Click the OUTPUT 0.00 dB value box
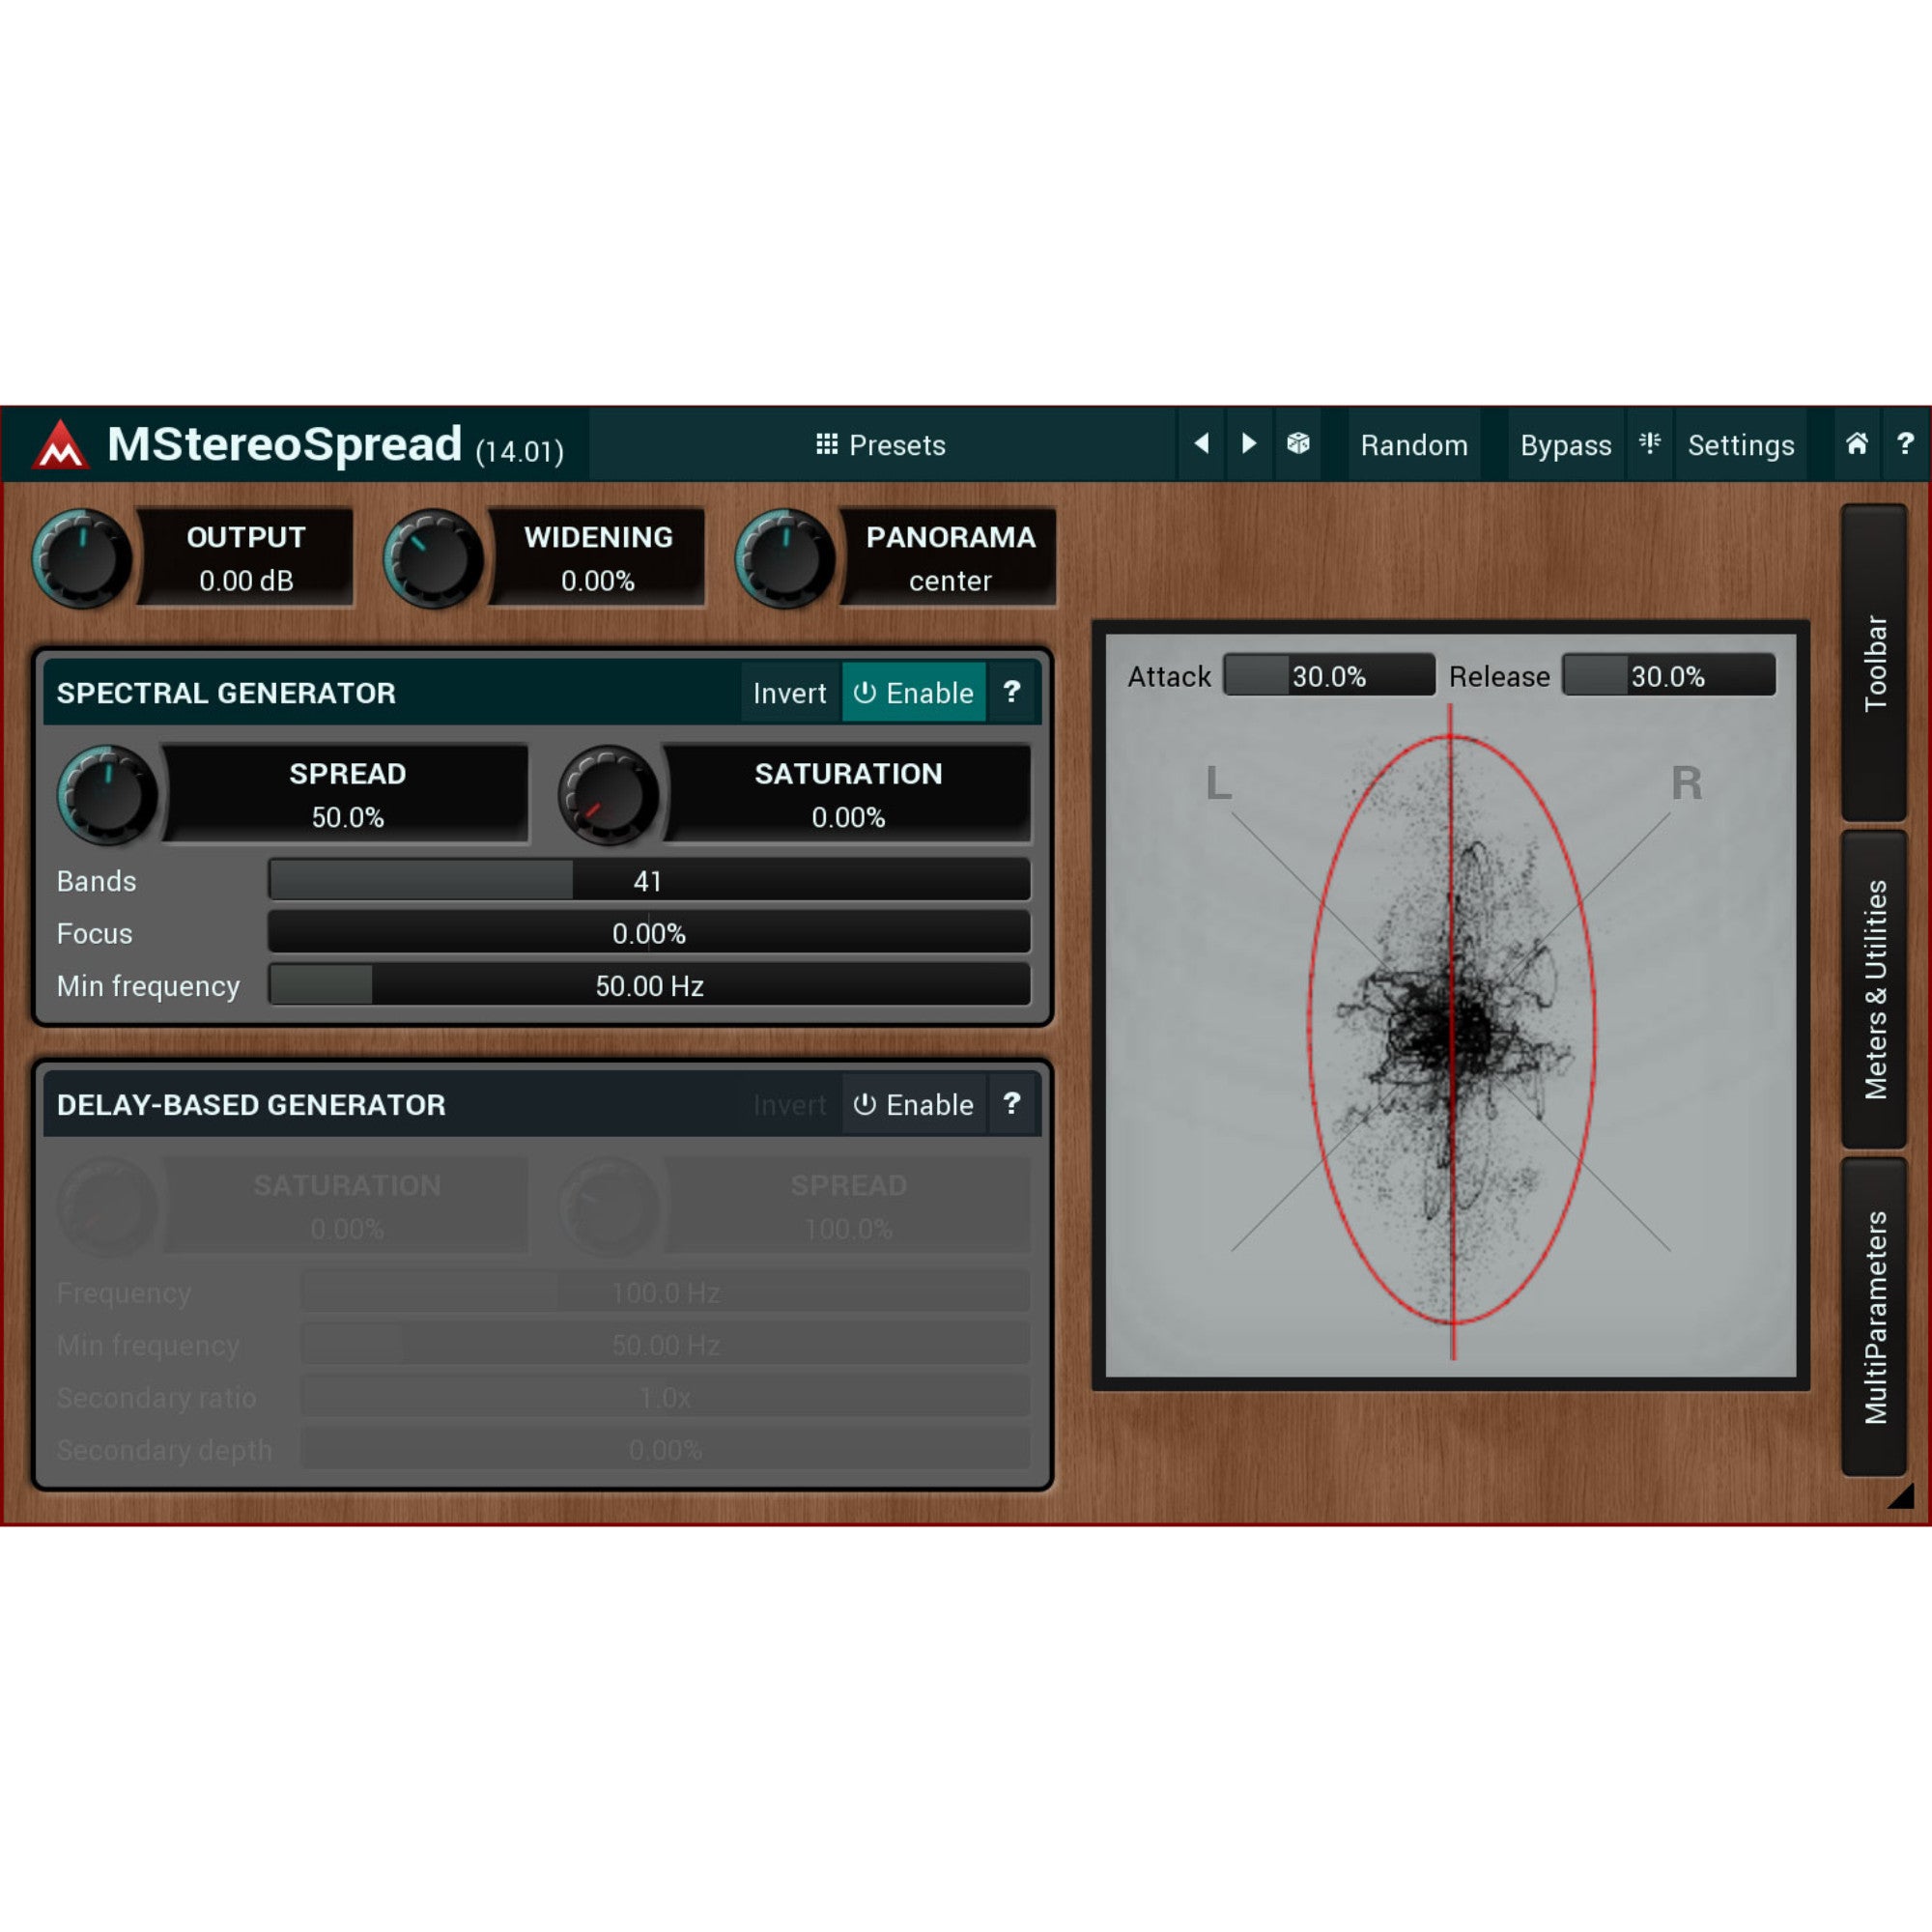 click(x=246, y=558)
